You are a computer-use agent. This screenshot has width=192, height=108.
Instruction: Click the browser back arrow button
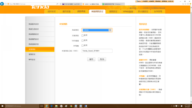click(x=2, y=4)
